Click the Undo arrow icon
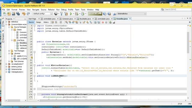Viewport: 192px width, 108px height. (24, 14)
